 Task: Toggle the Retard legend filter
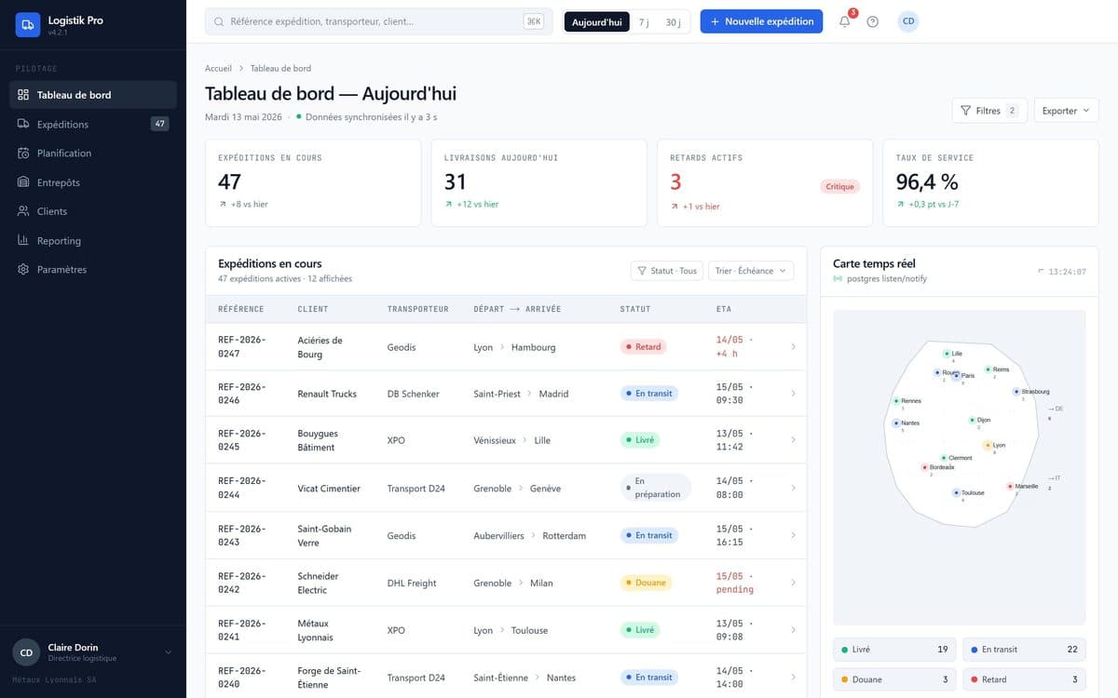tap(1024, 679)
